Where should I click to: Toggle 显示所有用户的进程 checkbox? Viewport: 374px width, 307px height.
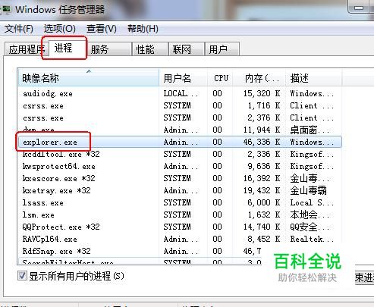[x=22, y=275]
